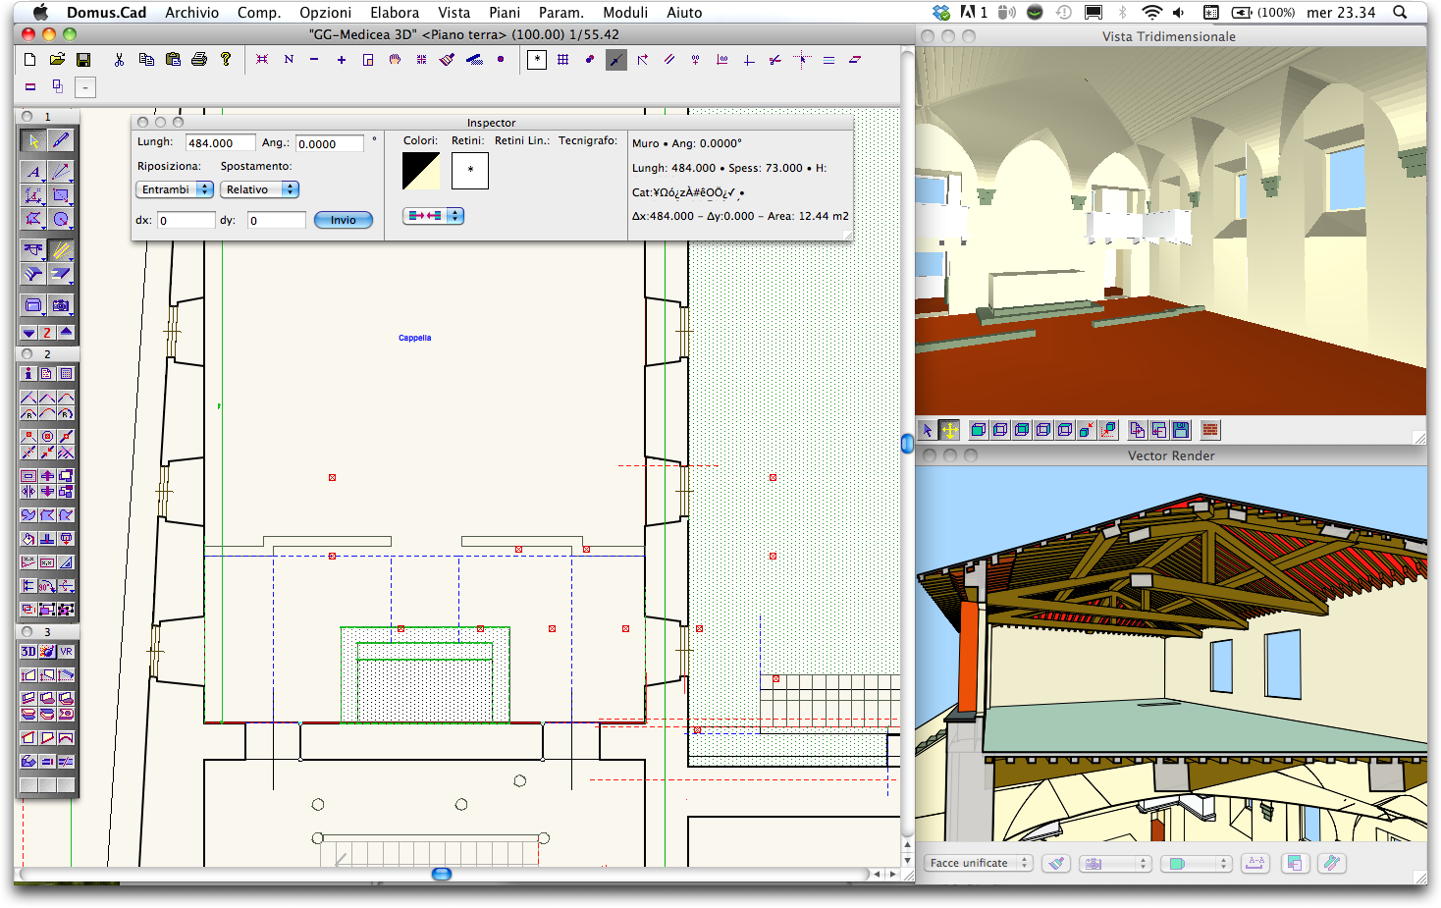
Task: Open the Piani menu
Action: pos(505,13)
